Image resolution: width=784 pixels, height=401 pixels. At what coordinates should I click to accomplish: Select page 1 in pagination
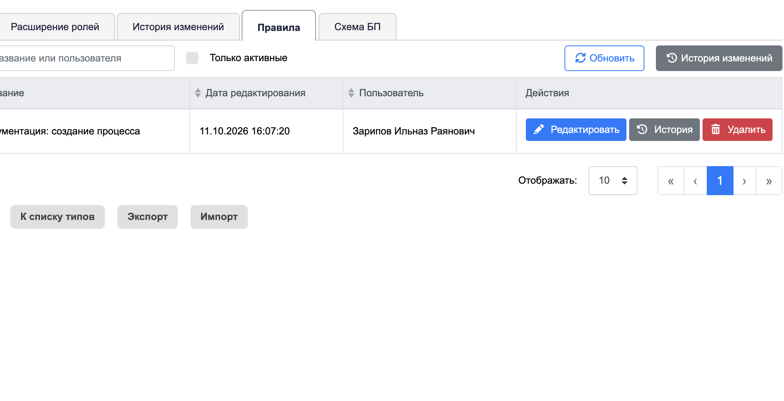click(x=720, y=181)
